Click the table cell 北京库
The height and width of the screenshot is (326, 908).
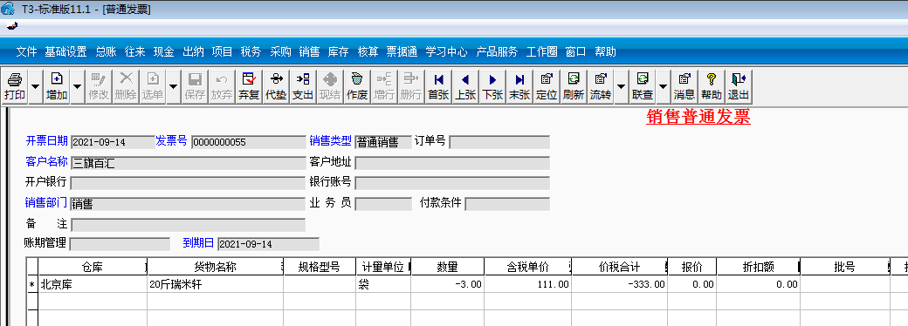click(93, 284)
